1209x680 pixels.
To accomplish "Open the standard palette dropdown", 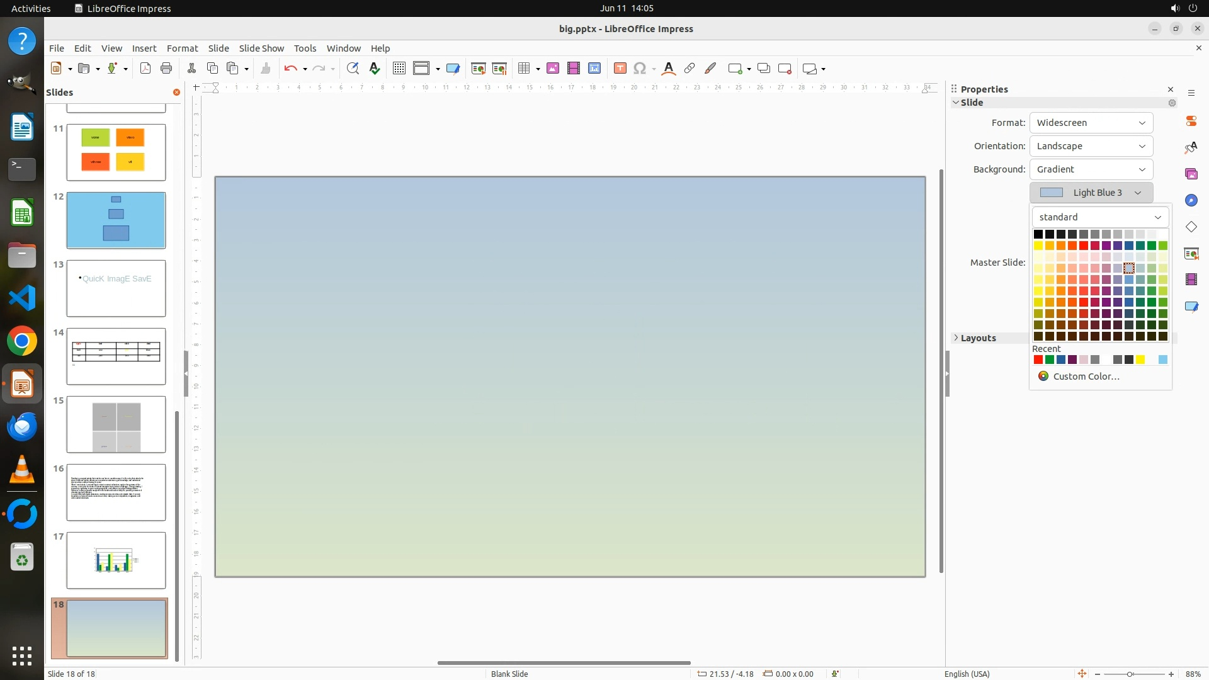I will coord(1099,217).
